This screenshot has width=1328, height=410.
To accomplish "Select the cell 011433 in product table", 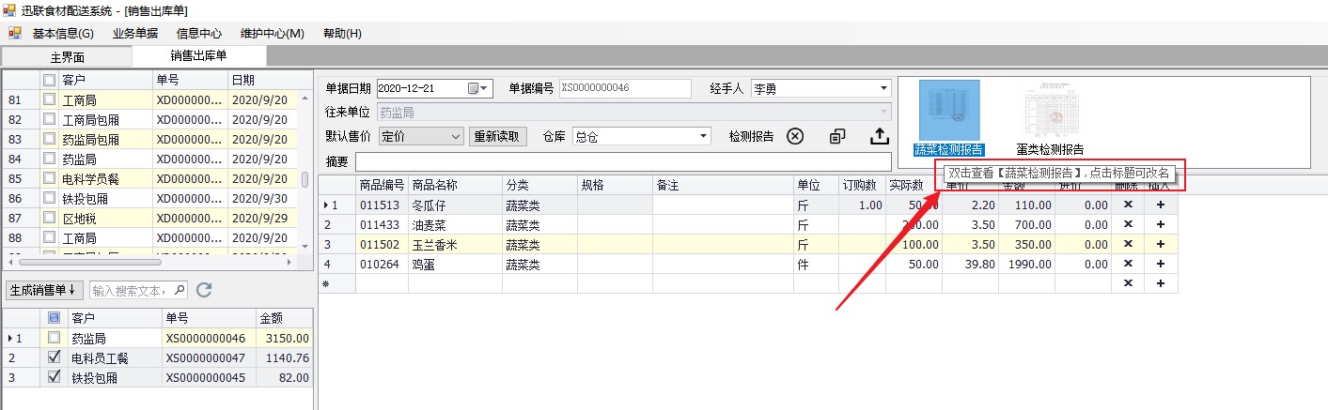I will coord(382,225).
